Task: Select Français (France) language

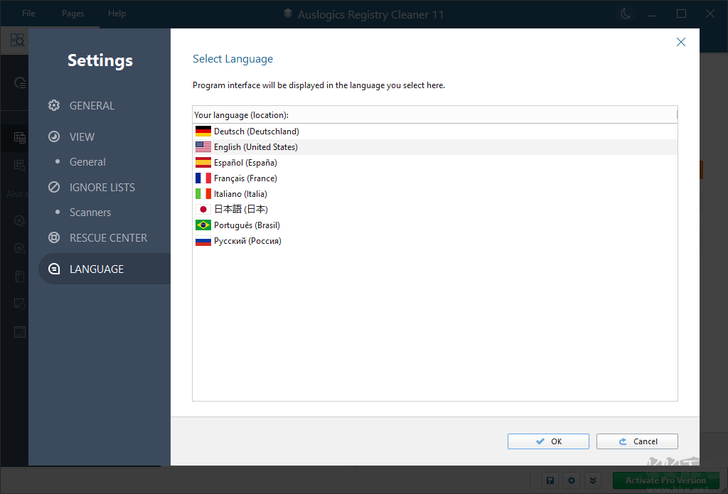Action: click(434, 178)
